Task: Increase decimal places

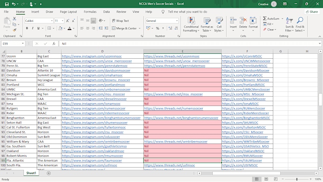Action: [x=170, y=28]
